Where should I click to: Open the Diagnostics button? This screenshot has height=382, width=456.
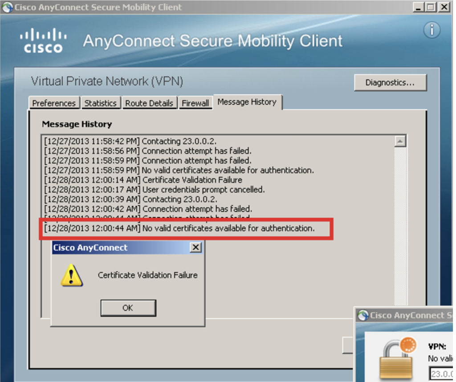(390, 82)
